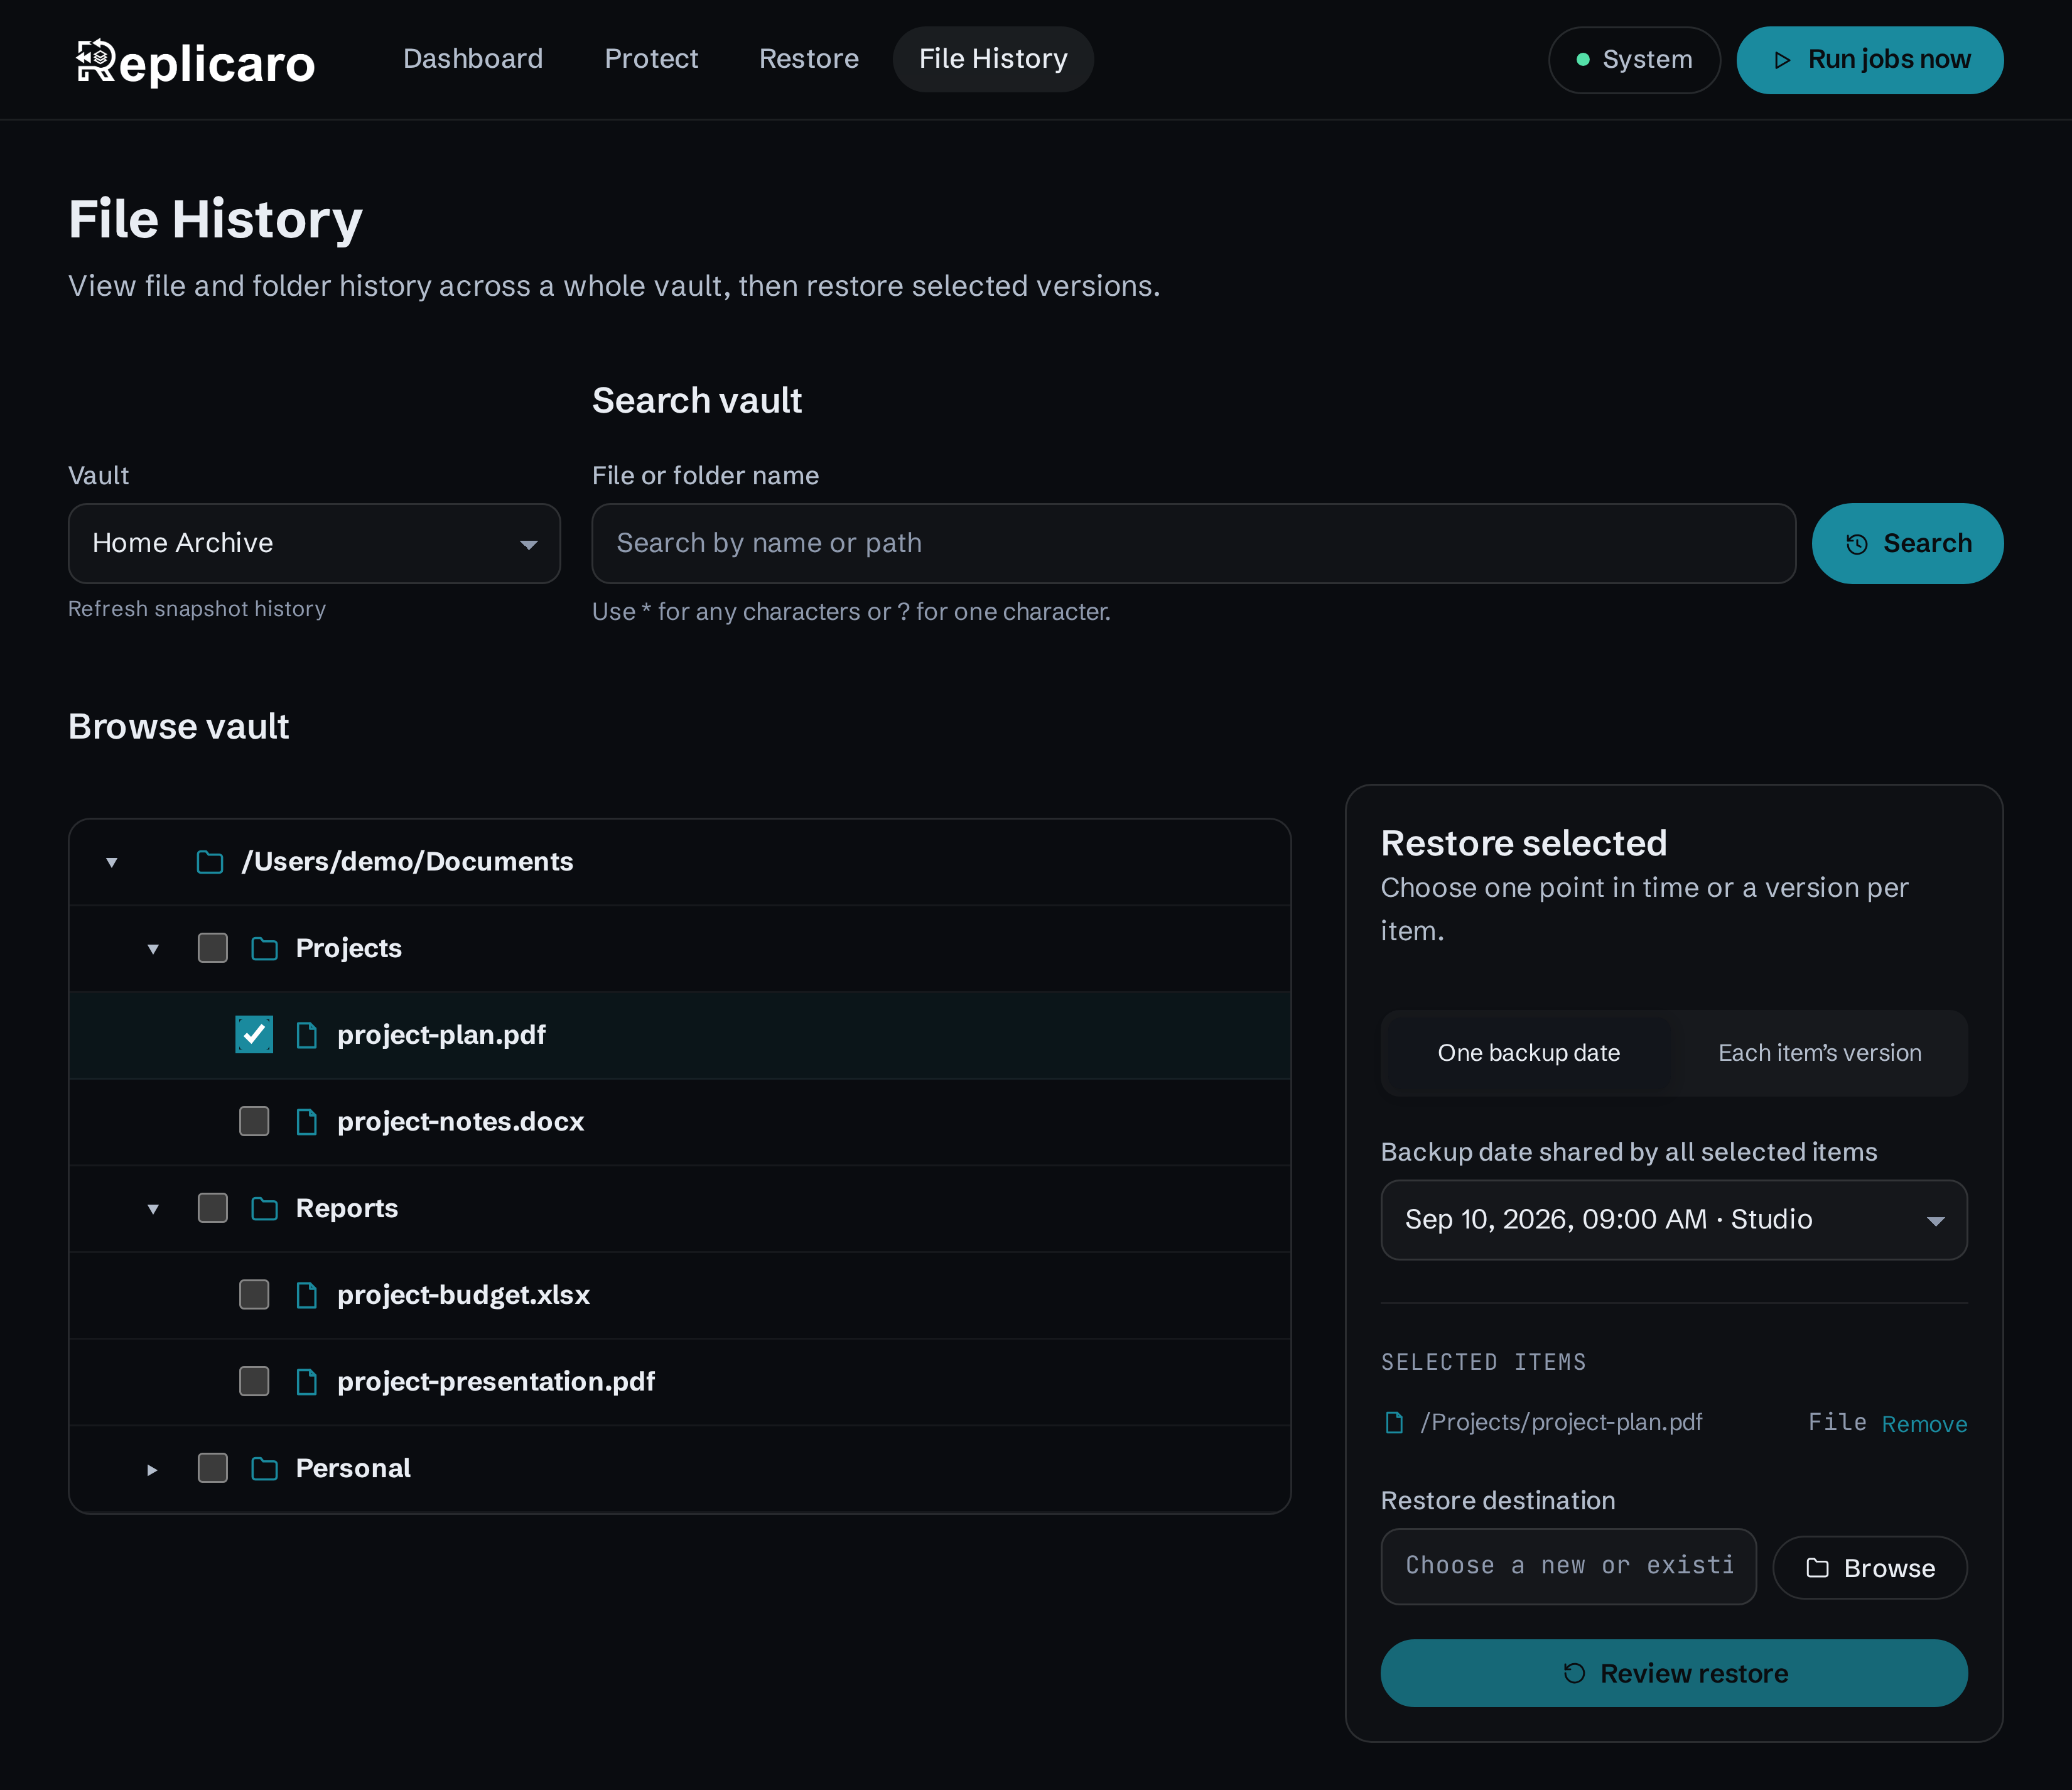Switch to One backup date tab

click(x=1529, y=1054)
